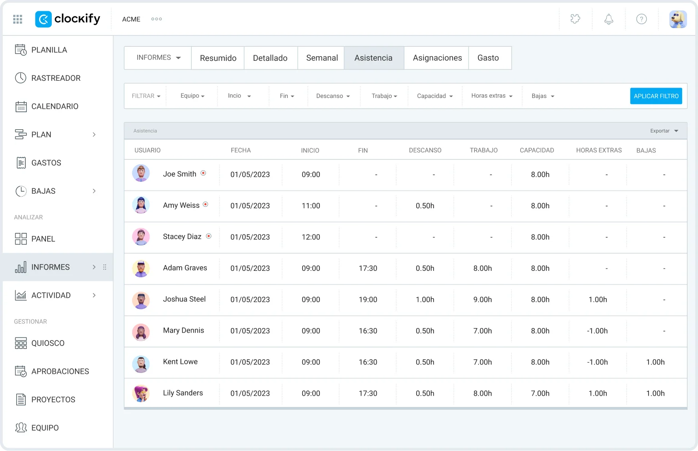Click the APLICAR FILTRO button

[656, 96]
